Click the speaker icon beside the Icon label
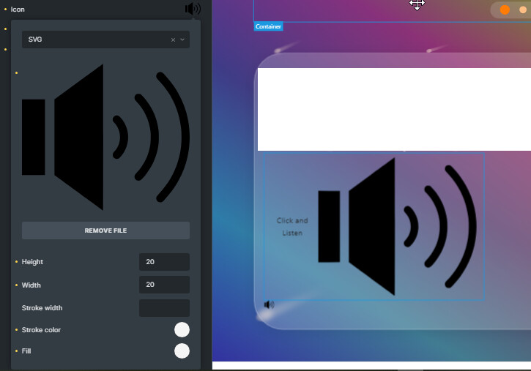Image resolution: width=531 pixels, height=371 pixels. (193, 9)
